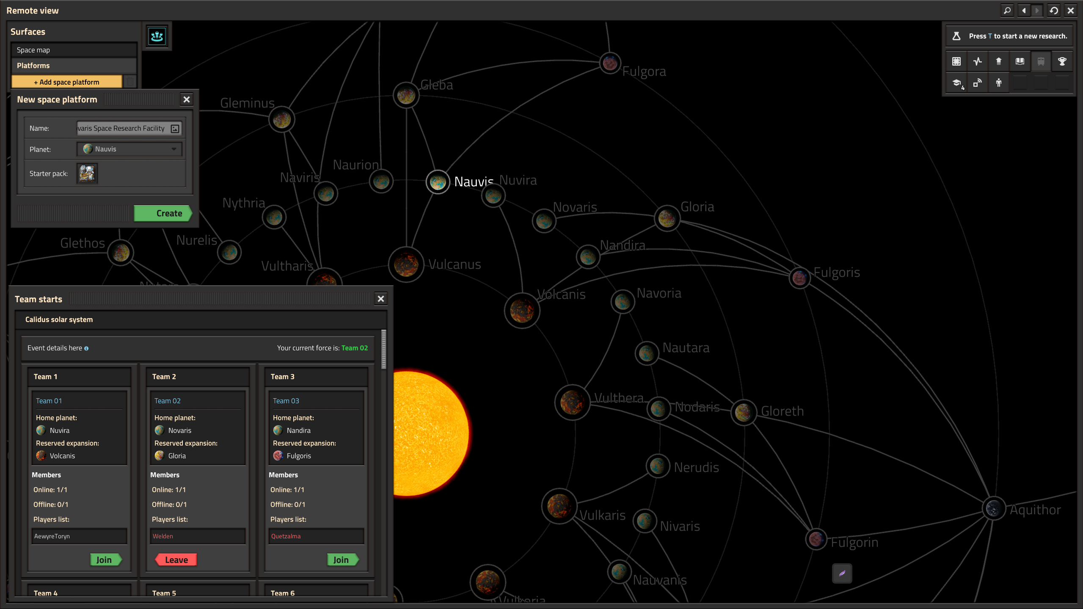Select the Nerudis planet node
The height and width of the screenshot is (609, 1083).
coord(658,466)
